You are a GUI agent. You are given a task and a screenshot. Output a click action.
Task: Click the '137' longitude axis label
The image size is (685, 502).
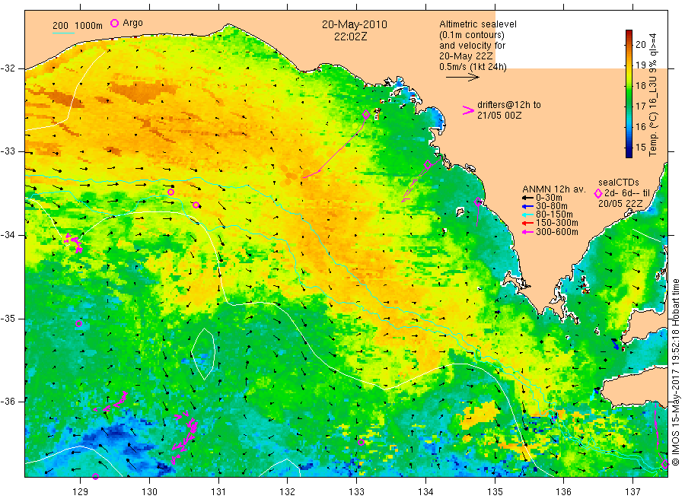632,492
